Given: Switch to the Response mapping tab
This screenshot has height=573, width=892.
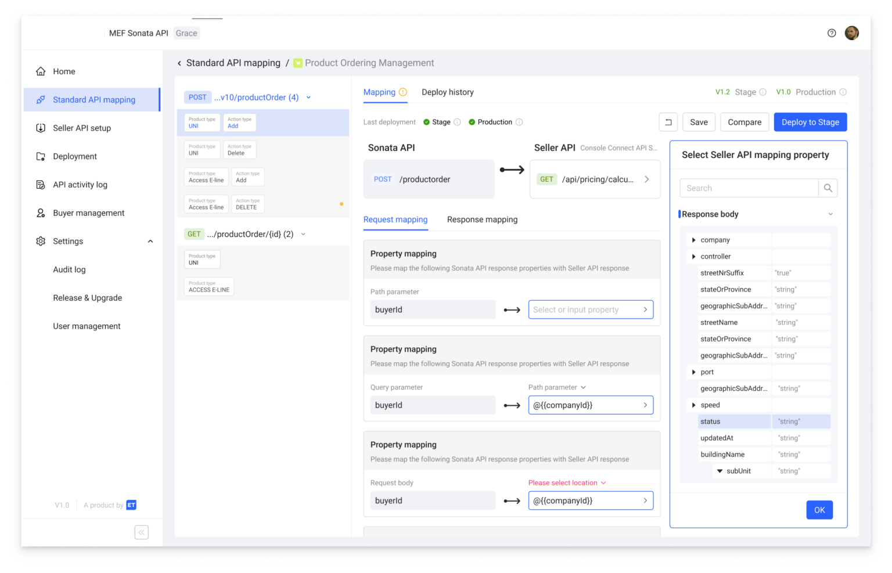Looking at the screenshot, I should click(482, 219).
